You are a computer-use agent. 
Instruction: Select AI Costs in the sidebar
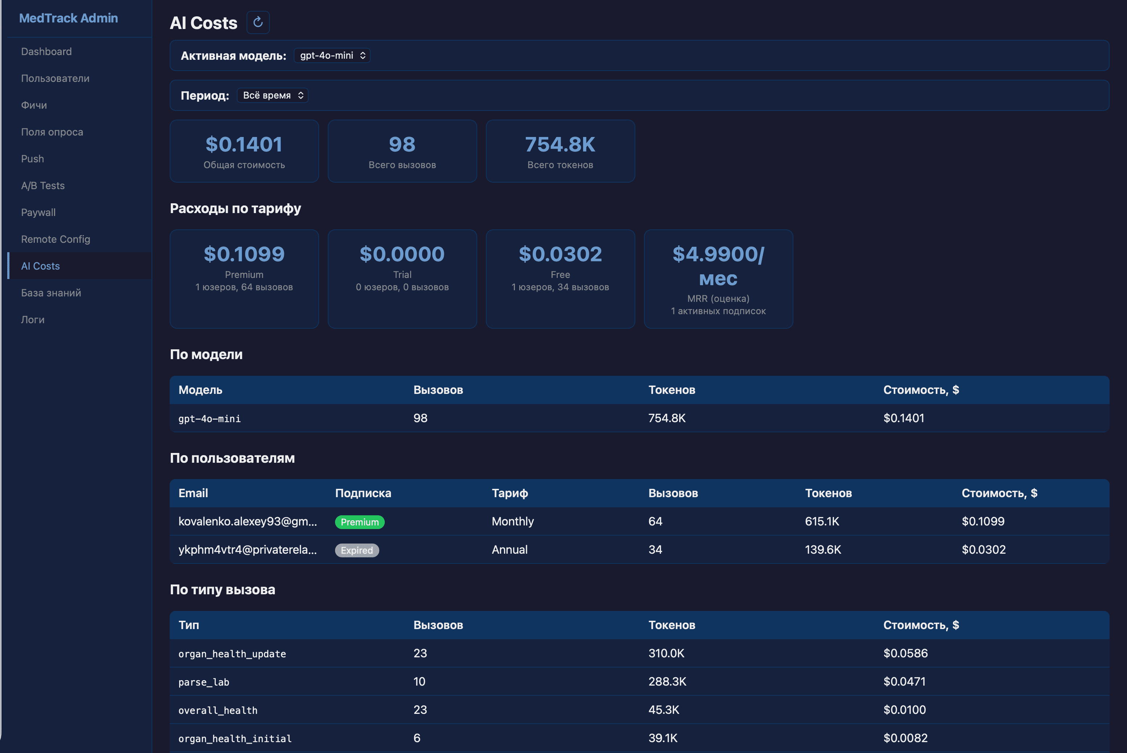click(40, 266)
